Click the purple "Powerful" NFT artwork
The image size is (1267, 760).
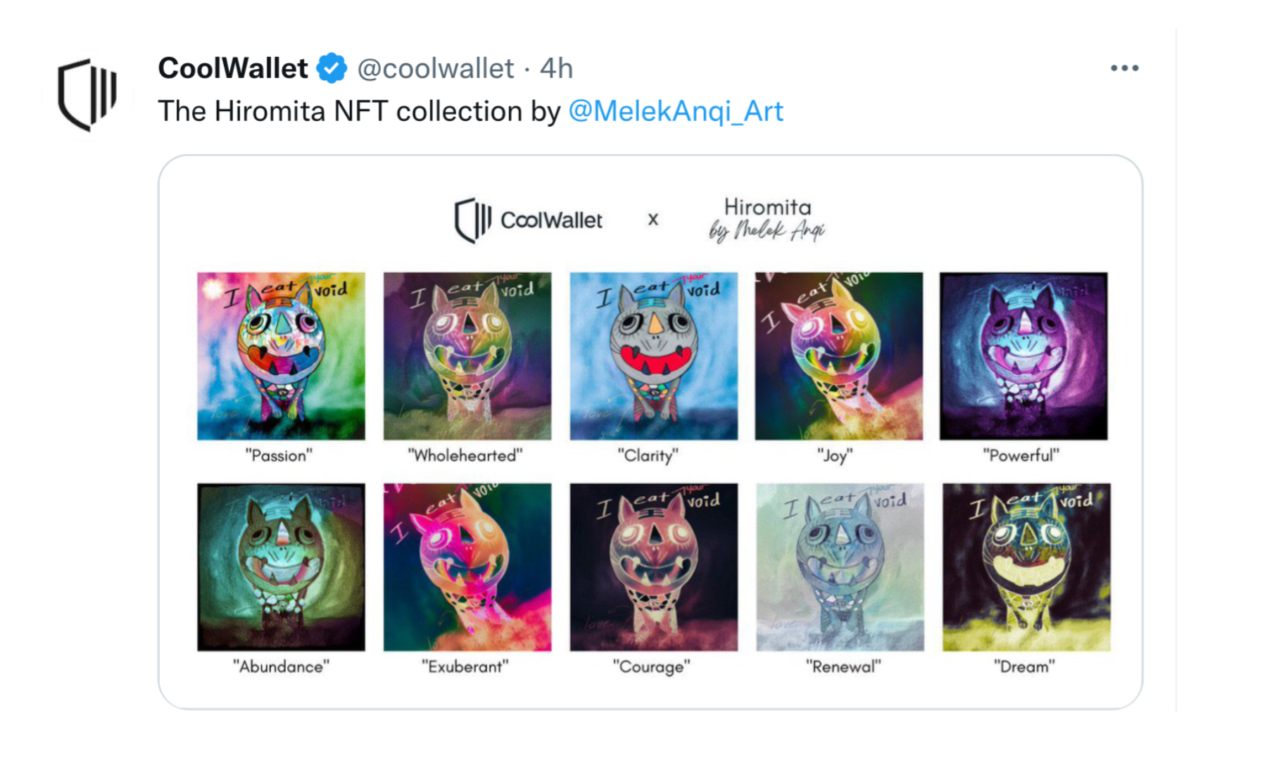[1023, 356]
